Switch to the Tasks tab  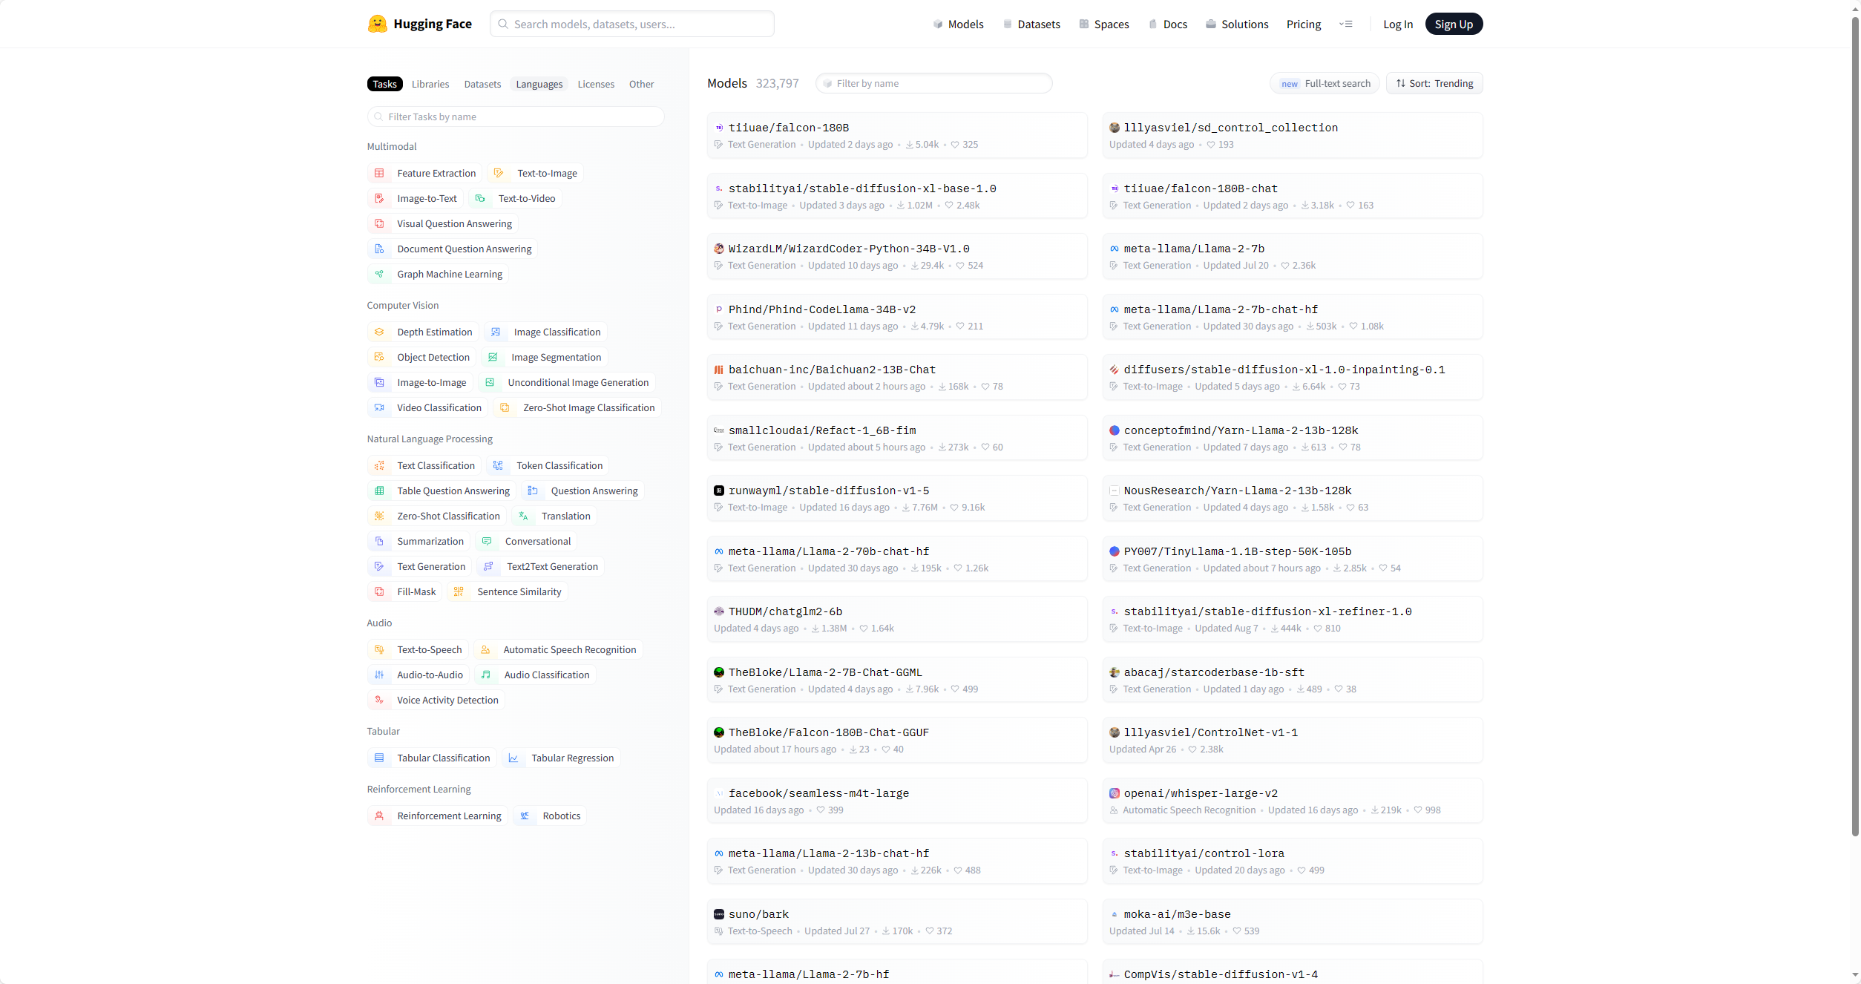coord(384,84)
